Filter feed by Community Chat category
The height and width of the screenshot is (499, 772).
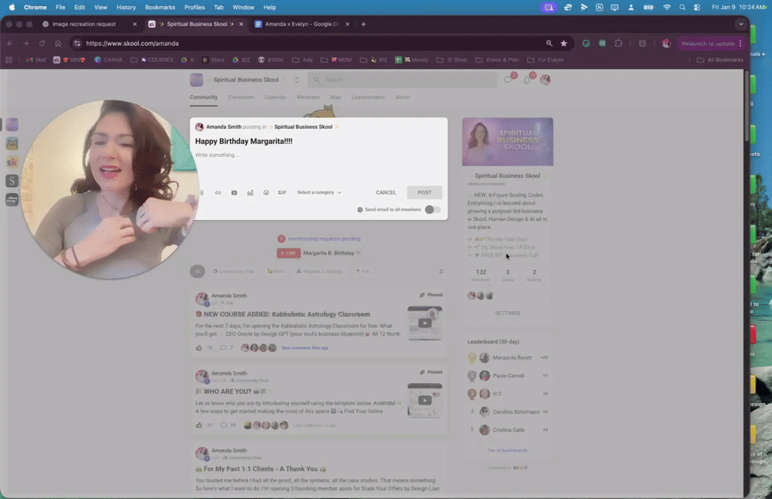pyautogui.click(x=233, y=271)
